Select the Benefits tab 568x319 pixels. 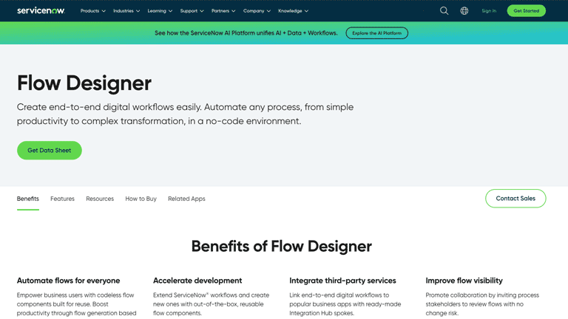pyautogui.click(x=28, y=199)
